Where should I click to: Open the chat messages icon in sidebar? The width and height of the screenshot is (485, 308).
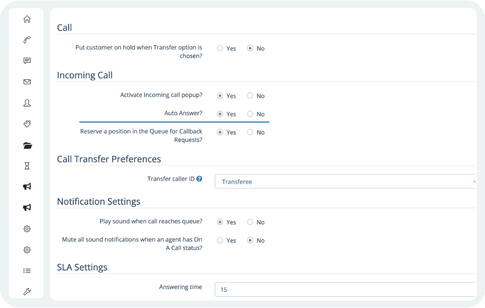coord(27,61)
